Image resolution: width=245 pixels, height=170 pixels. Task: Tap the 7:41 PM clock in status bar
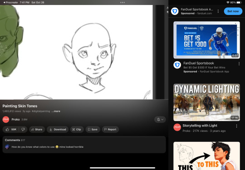pos(24,3)
